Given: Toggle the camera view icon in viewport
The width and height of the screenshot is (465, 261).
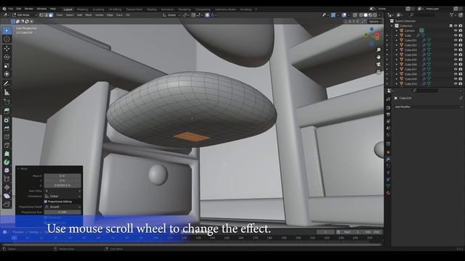Looking at the screenshot, I should [379, 65].
